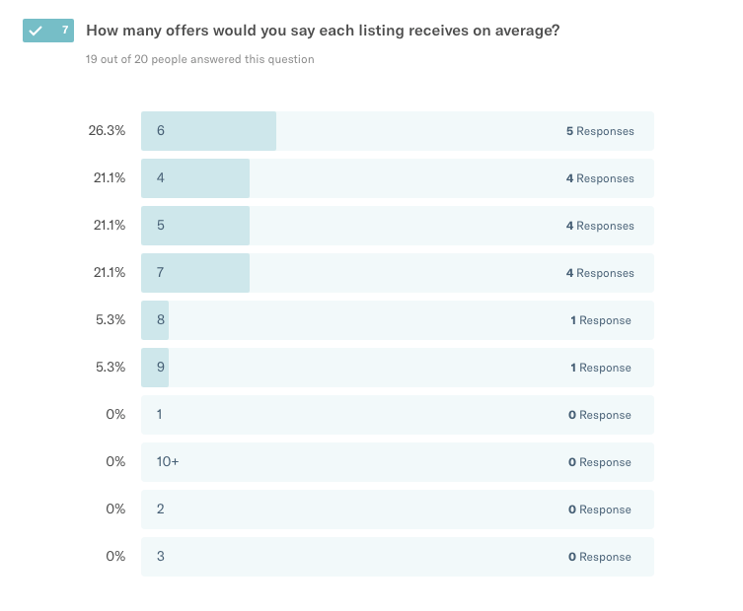Click the result row for 9 offers
This screenshot has width=743, height=611.
tap(397, 368)
